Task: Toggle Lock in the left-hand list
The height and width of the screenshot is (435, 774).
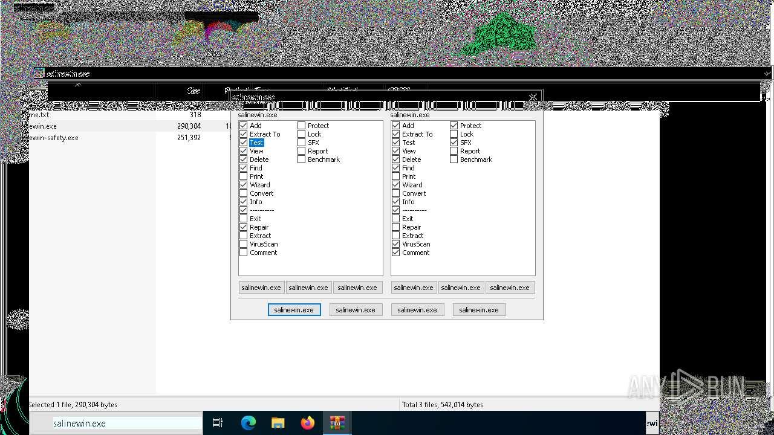Action: pyautogui.click(x=302, y=134)
